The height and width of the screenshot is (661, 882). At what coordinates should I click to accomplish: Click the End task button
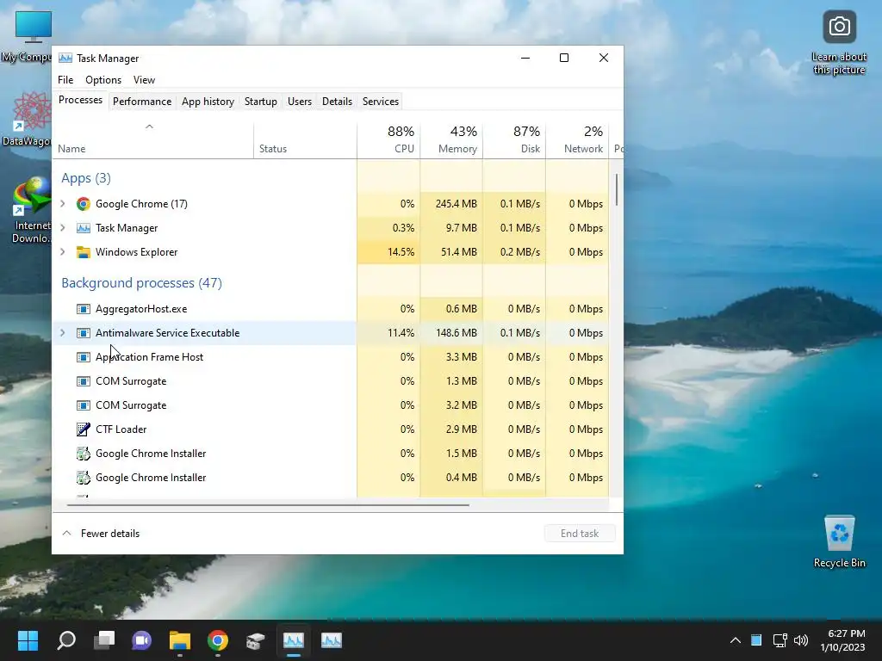(580, 534)
